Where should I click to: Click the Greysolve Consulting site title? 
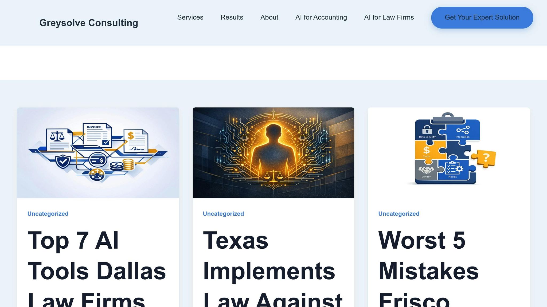89,23
